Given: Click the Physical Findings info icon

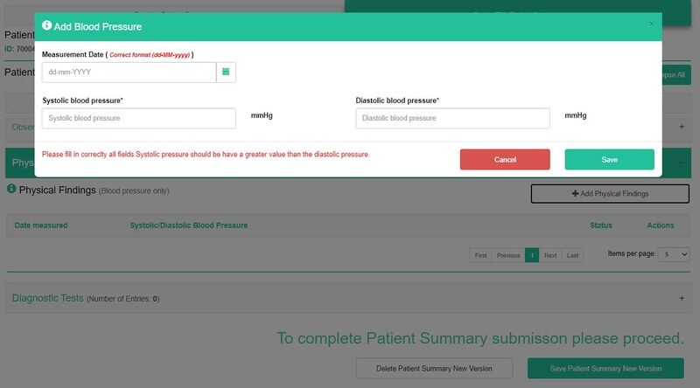Looking at the screenshot, I should [x=11, y=189].
